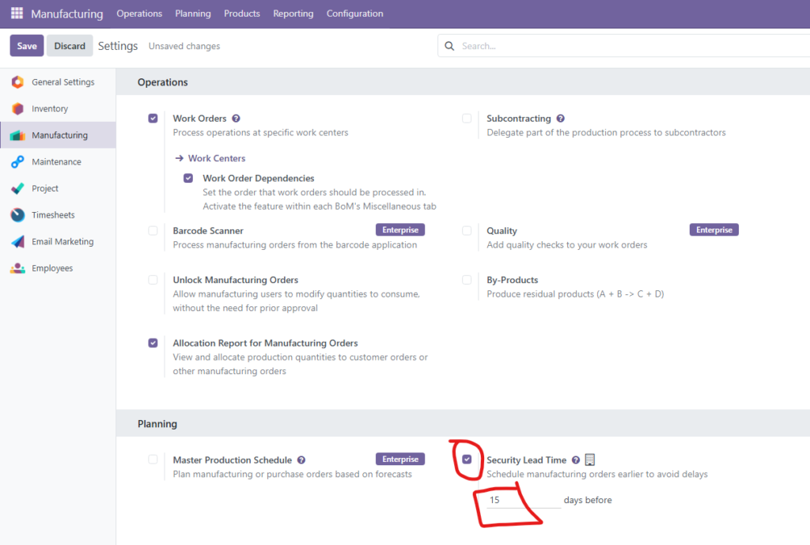Disable the Security Lead Time checkbox

[467, 459]
